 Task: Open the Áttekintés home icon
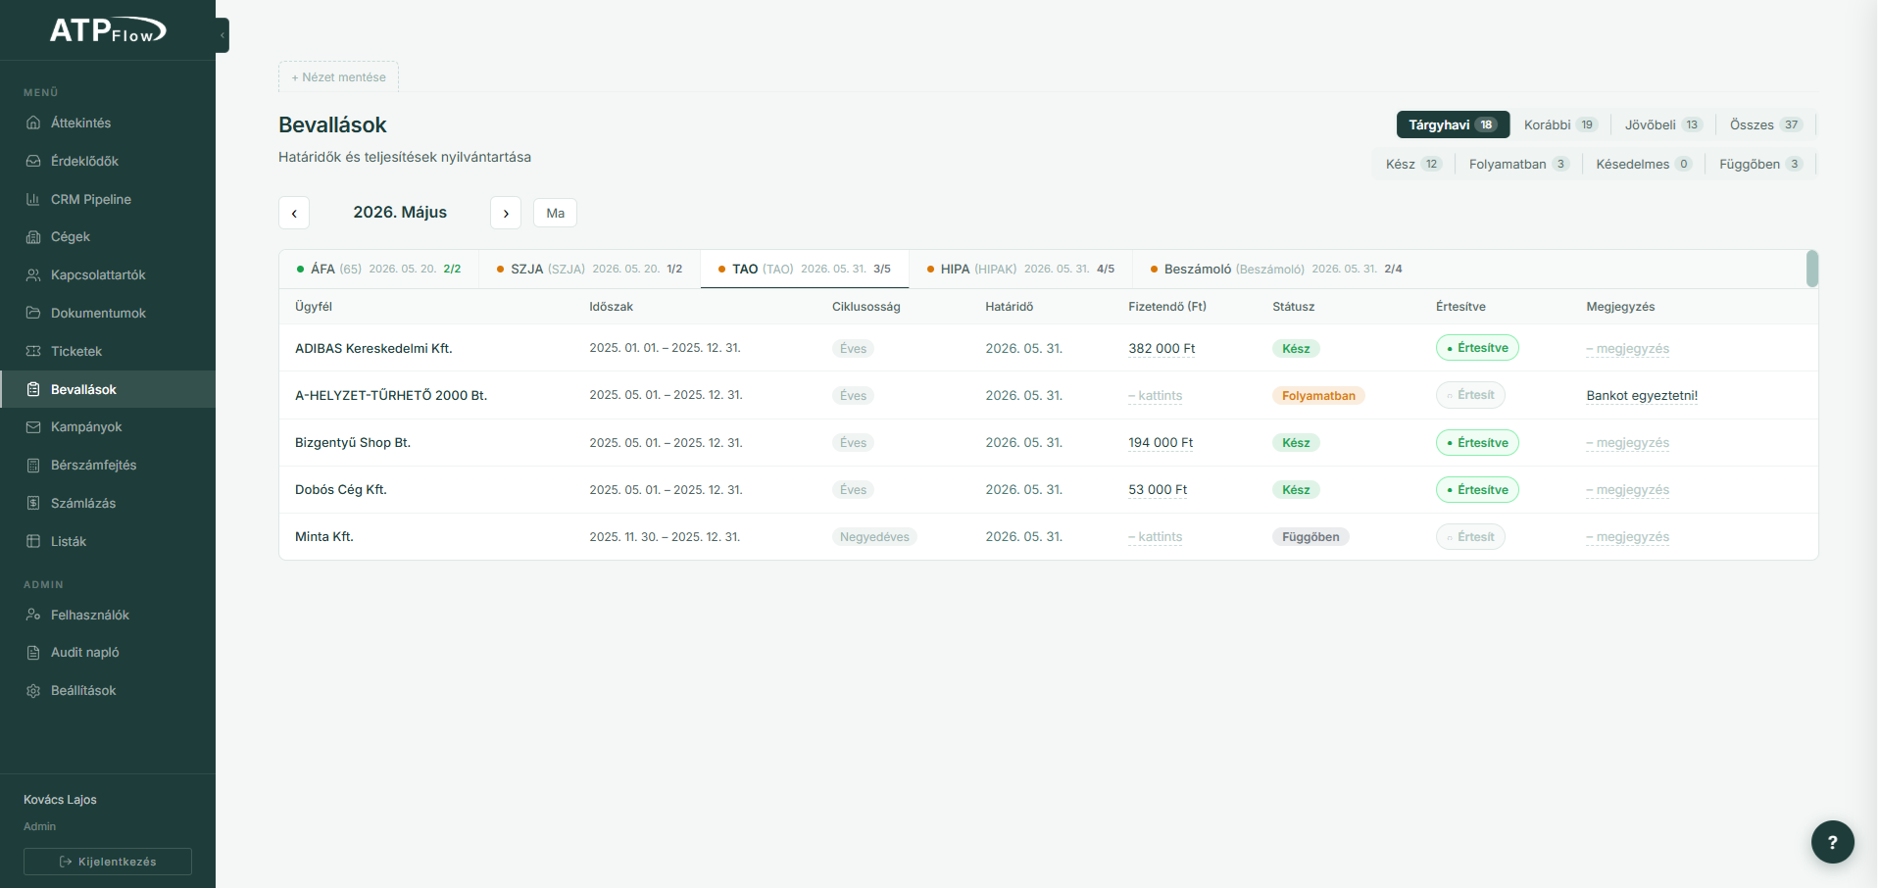[x=33, y=123]
